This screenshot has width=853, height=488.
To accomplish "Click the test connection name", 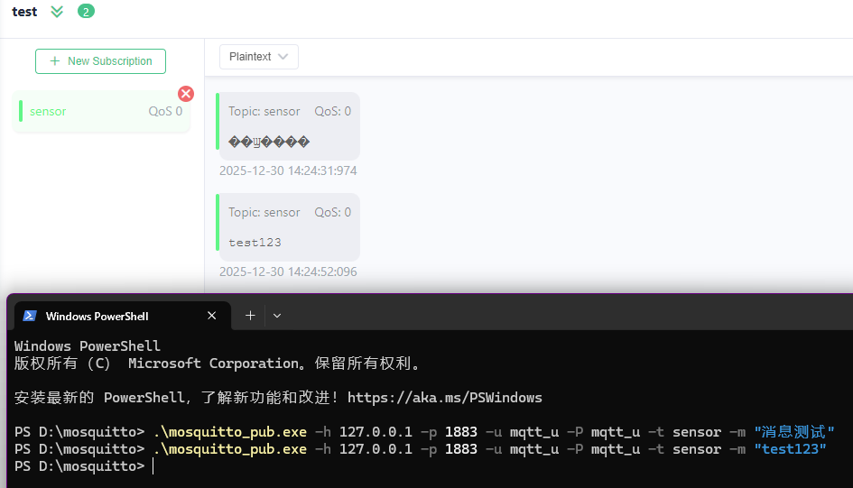I will click(24, 12).
